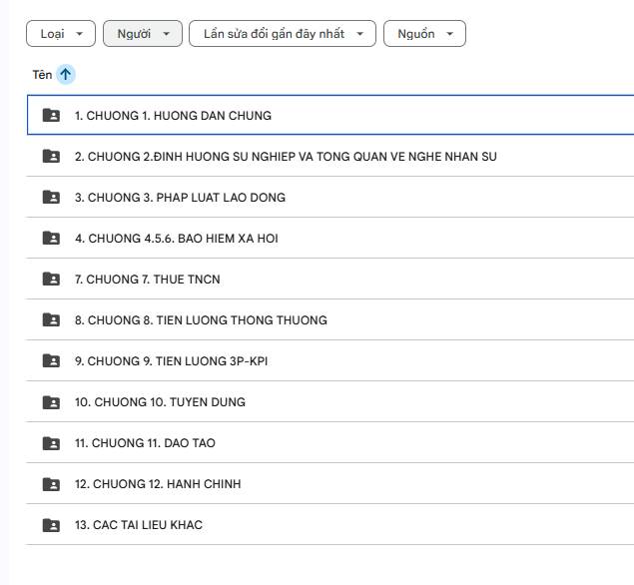
Task: Click folder icon beside TIEN LUONG THONG THUONG
Action: 51,320
